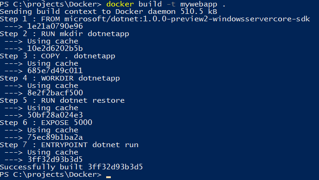Click the Step 7 ENTRYPOINT dotnet run line
319x180 pixels.
(x=69, y=145)
